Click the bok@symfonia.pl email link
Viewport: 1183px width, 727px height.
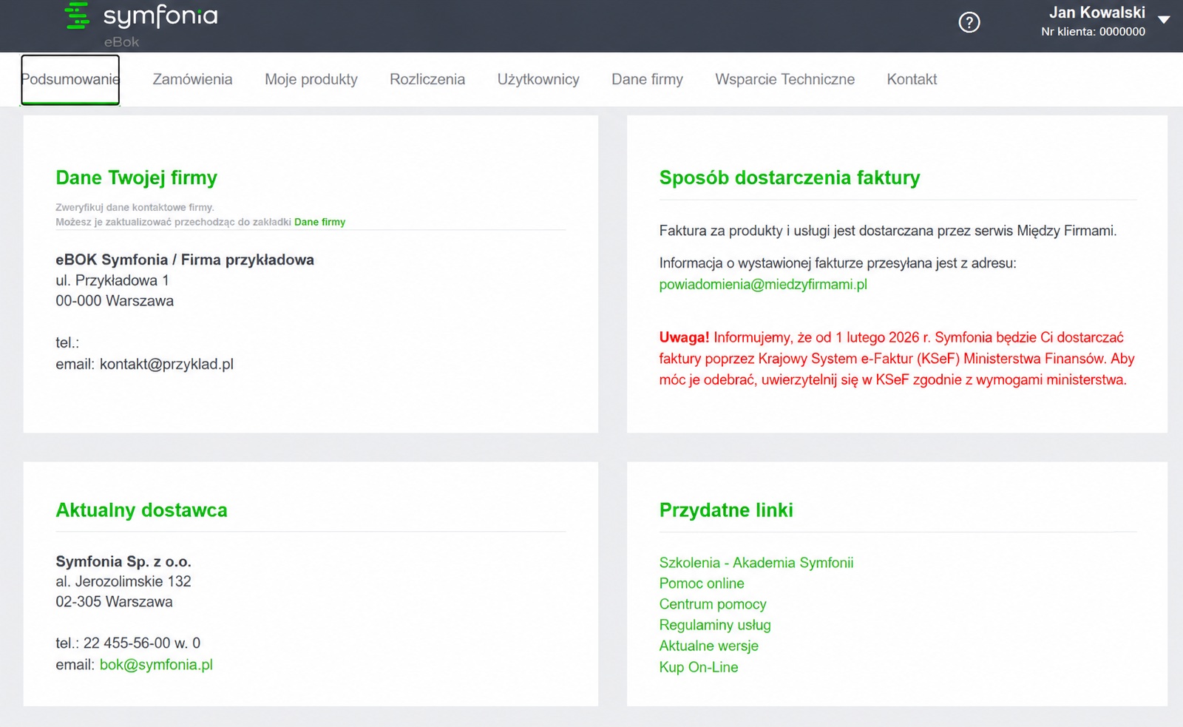[x=156, y=664]
